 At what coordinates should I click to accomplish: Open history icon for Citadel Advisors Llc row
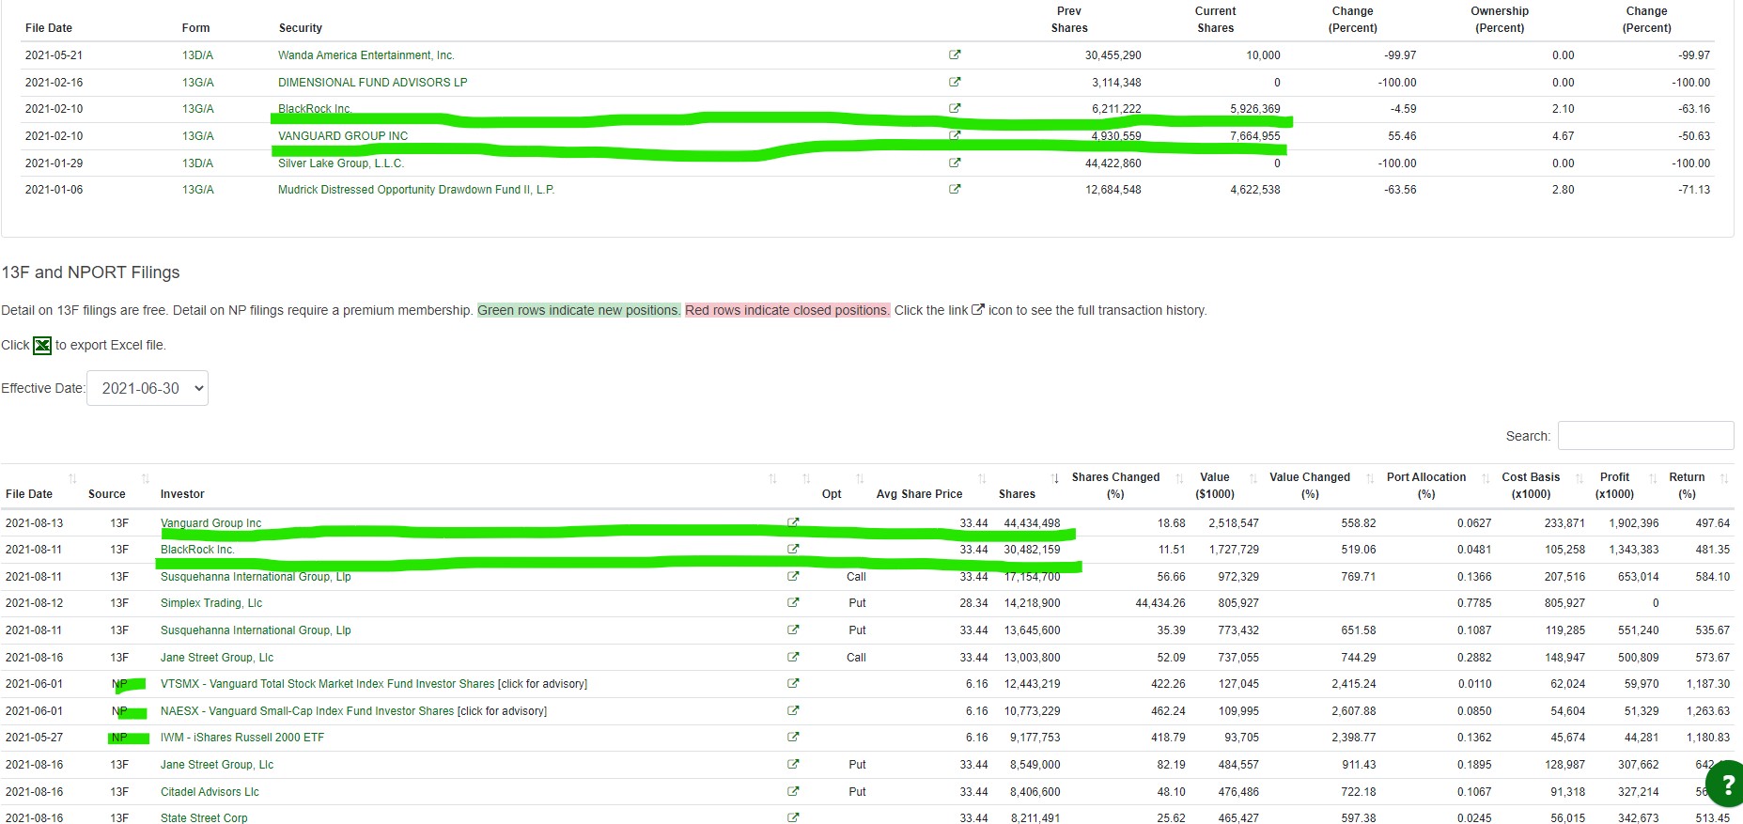point(793,791)
